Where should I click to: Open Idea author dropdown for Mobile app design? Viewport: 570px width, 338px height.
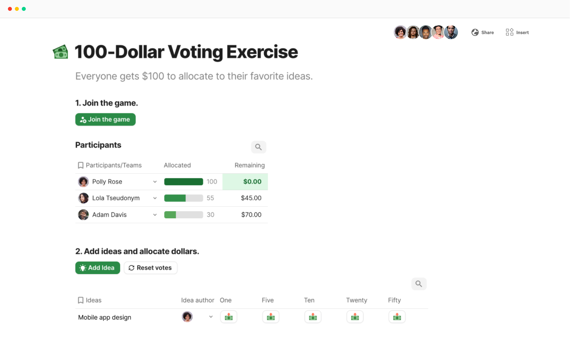(x=211, y=317)
